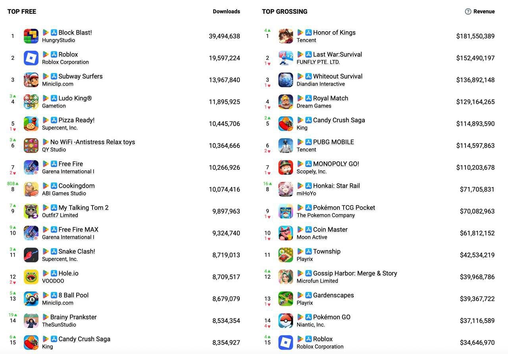
Task: Open the Ludo King® title link
Action: [x=75, y=98]
